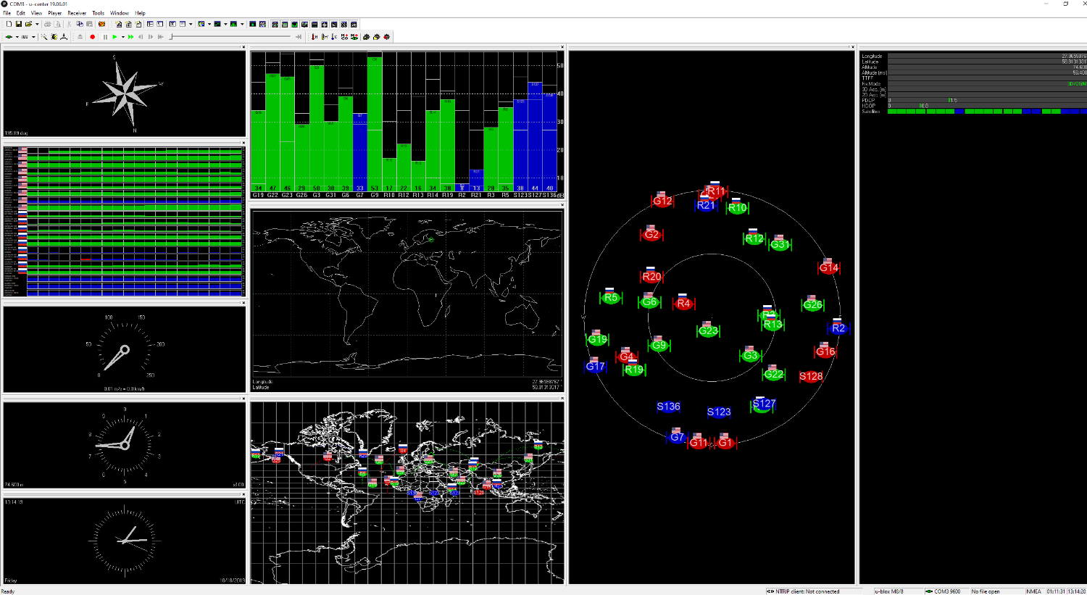1087x595 pixels.
Task: Enable autobauding with the wand icon
Action: pos(44,37)
